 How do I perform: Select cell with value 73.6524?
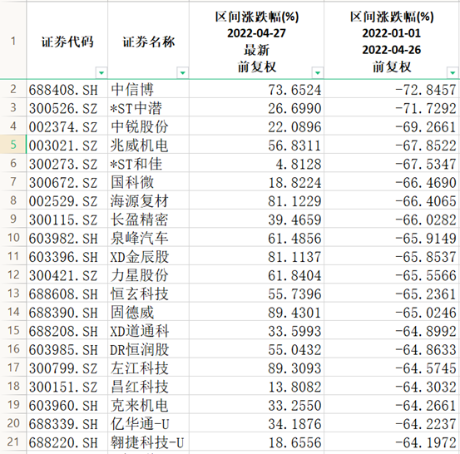tap(257, 89)
